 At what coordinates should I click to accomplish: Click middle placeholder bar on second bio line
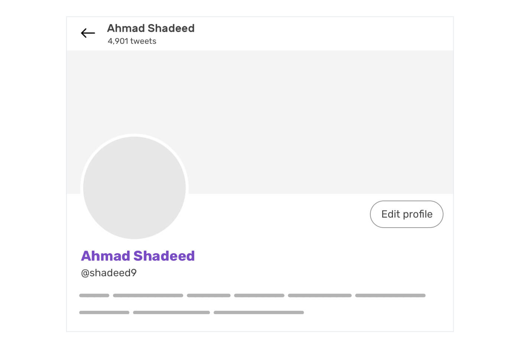point(172,313)
